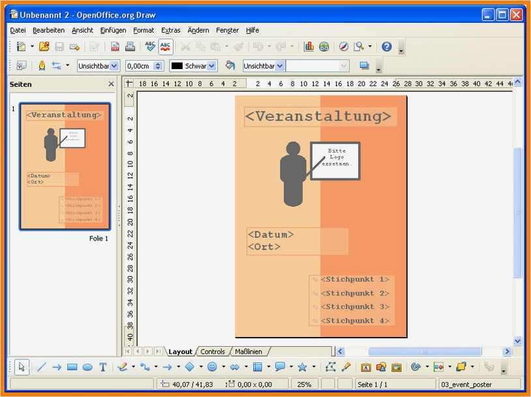
Task: Export directly as PDF
Action: coord(115,46)
